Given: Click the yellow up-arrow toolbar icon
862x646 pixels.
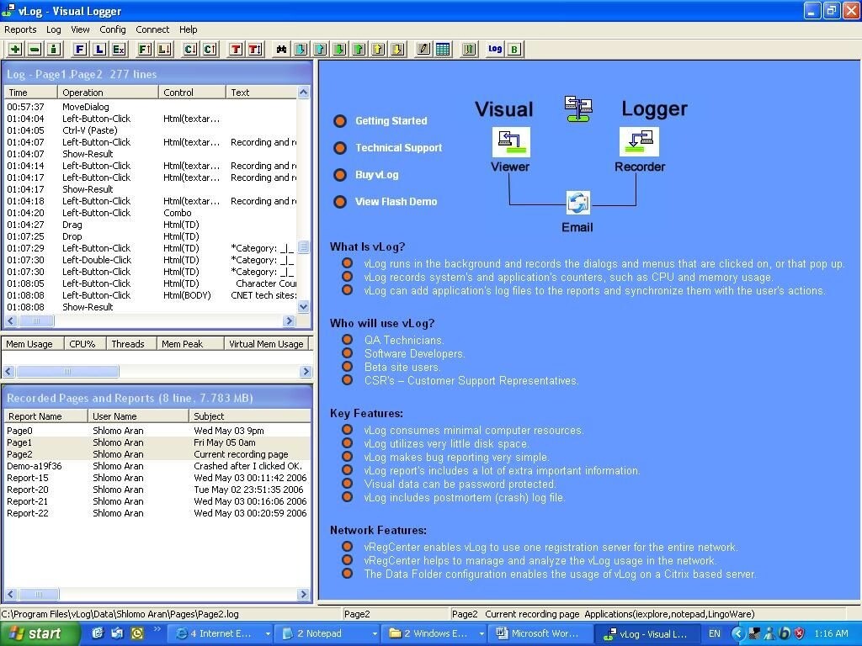Looking at the screenshot, I should pos(378,50).
